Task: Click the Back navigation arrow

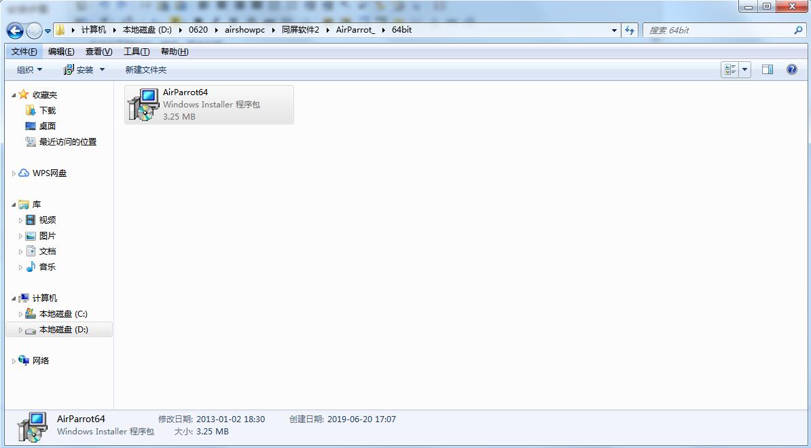Action: [15, 31]
